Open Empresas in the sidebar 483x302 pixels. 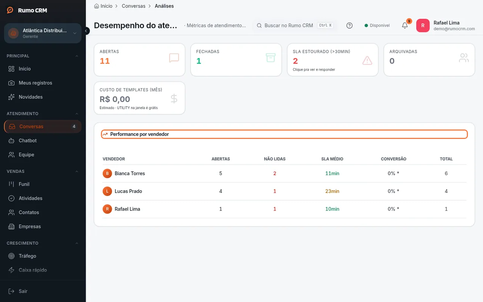[43, 226]
